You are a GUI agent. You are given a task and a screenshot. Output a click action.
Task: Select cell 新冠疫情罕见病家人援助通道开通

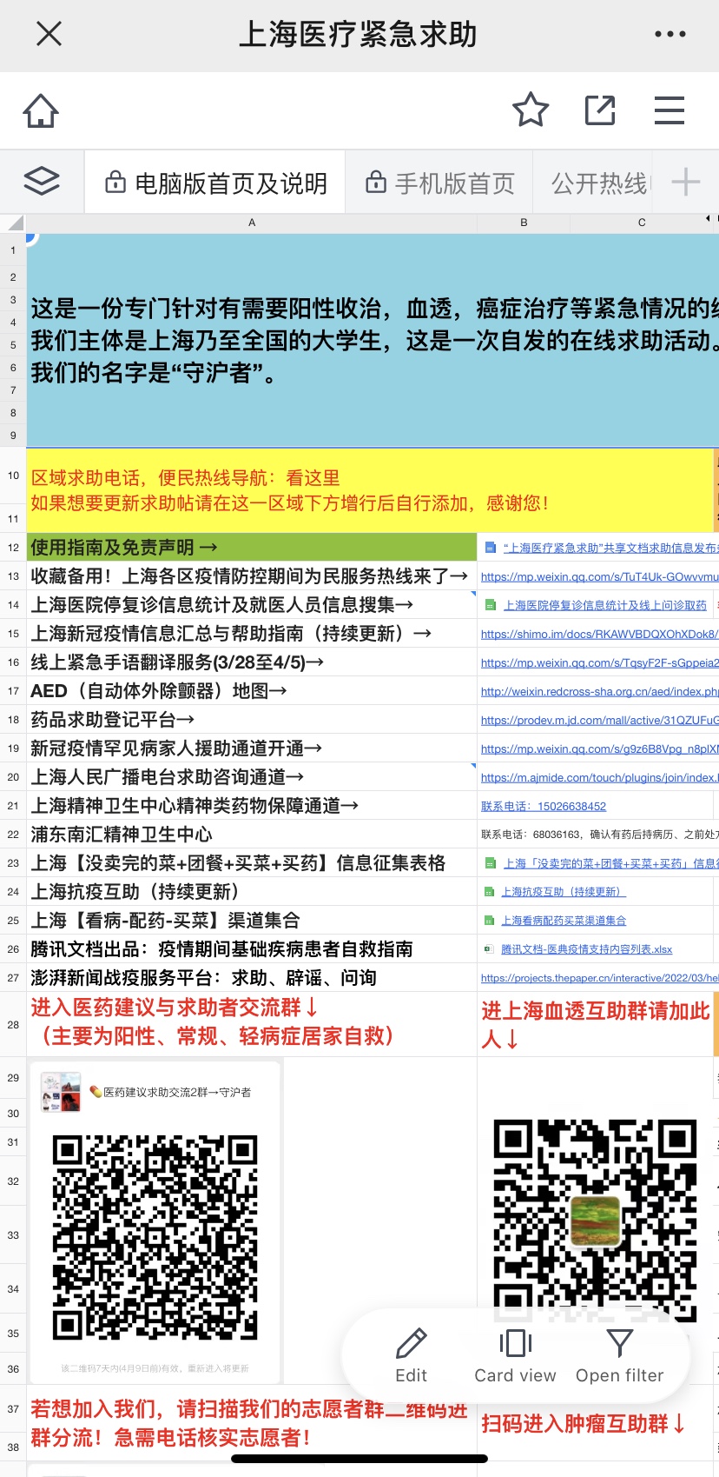click(x=252, y=748)
